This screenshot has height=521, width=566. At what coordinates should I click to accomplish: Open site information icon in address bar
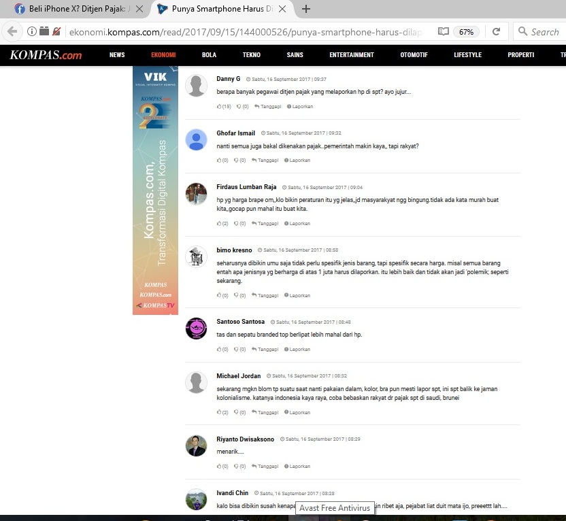click(x=31, y=31)
